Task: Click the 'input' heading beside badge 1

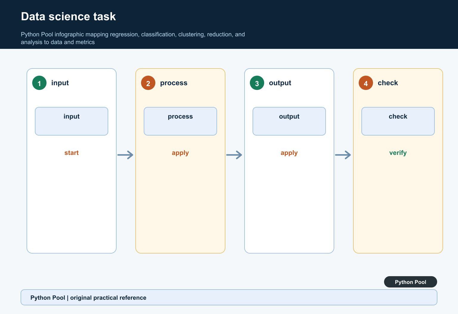Action: tap(60, 83)
